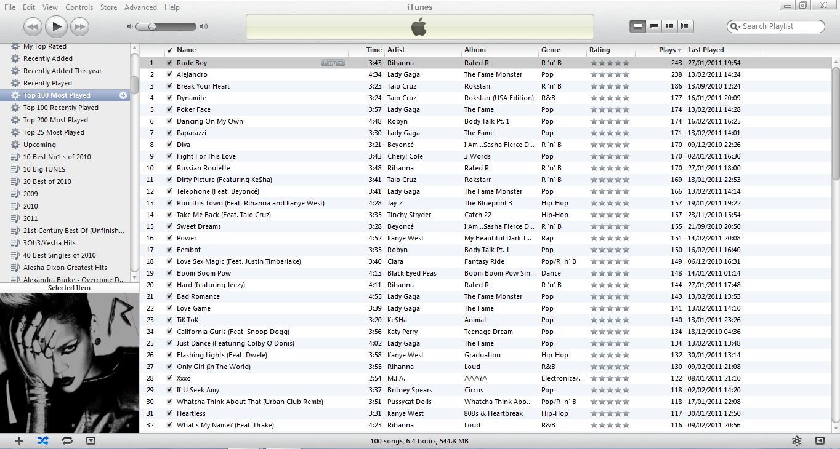The height and width of the screenshot is (449, 840).
Task: Open the Store menu
Action: (x=108, y=7)
